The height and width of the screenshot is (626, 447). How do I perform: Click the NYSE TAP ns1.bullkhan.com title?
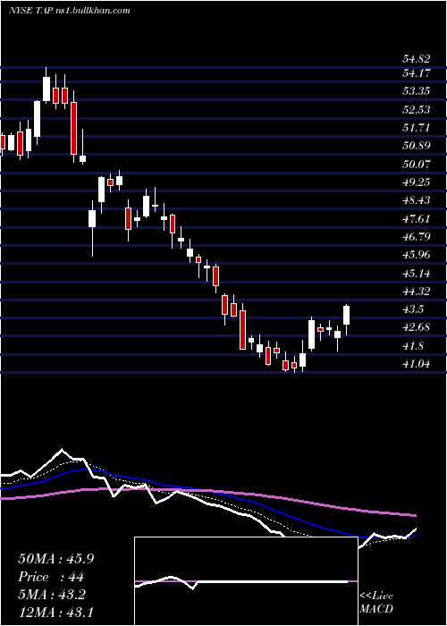coord(70,11)
